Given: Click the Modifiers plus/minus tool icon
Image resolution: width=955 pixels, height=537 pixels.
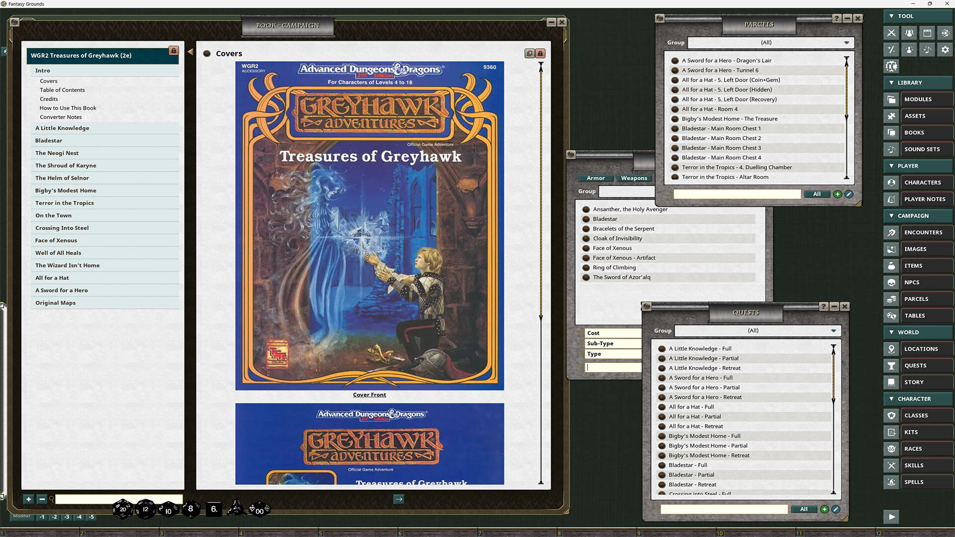Looking at the screenshot, I should 891,50.
